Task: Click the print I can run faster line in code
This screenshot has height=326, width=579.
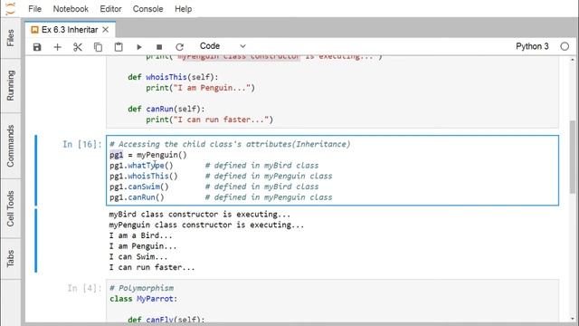Action: pyautogui.click(x=209, y=120)
